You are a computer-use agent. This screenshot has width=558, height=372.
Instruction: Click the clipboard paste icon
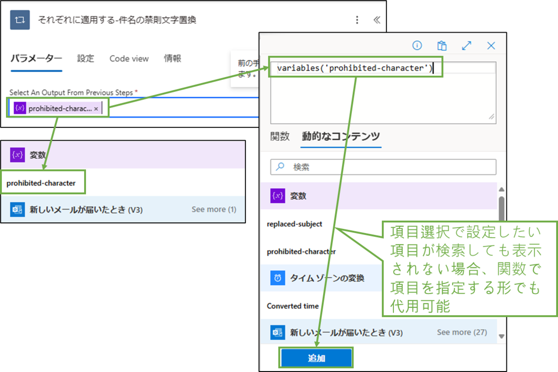point(442,46)
